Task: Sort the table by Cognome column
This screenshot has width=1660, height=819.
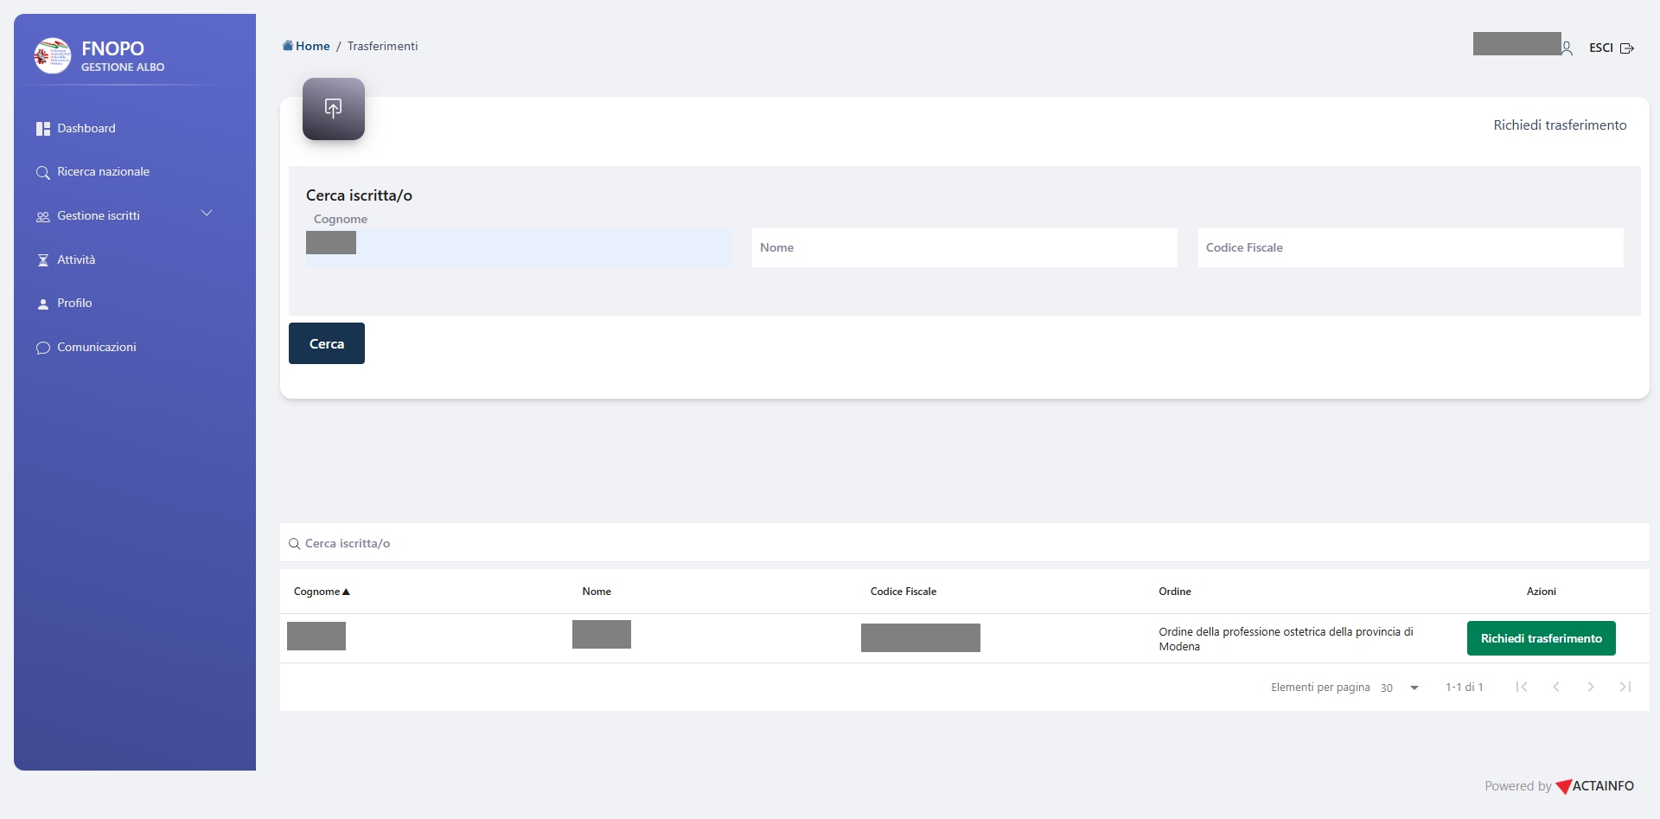Action: [x=321, y=592]
